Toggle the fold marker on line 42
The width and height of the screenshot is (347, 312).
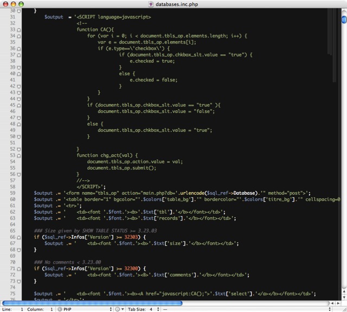19,86
